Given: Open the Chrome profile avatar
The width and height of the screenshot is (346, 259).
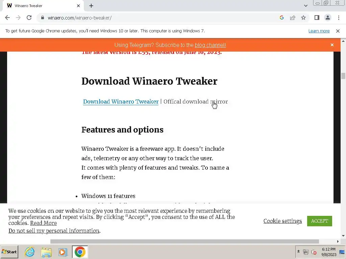Looking at the screenshot, I should [x=328, y=18].
